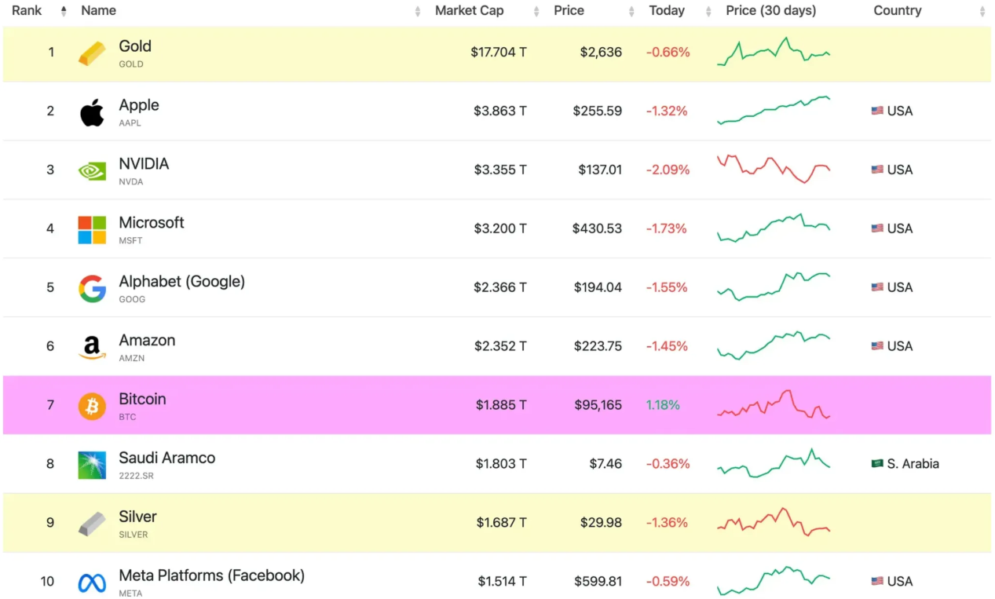Click the Apple logo icon
995x599 pixels.
tap(92, 112)
